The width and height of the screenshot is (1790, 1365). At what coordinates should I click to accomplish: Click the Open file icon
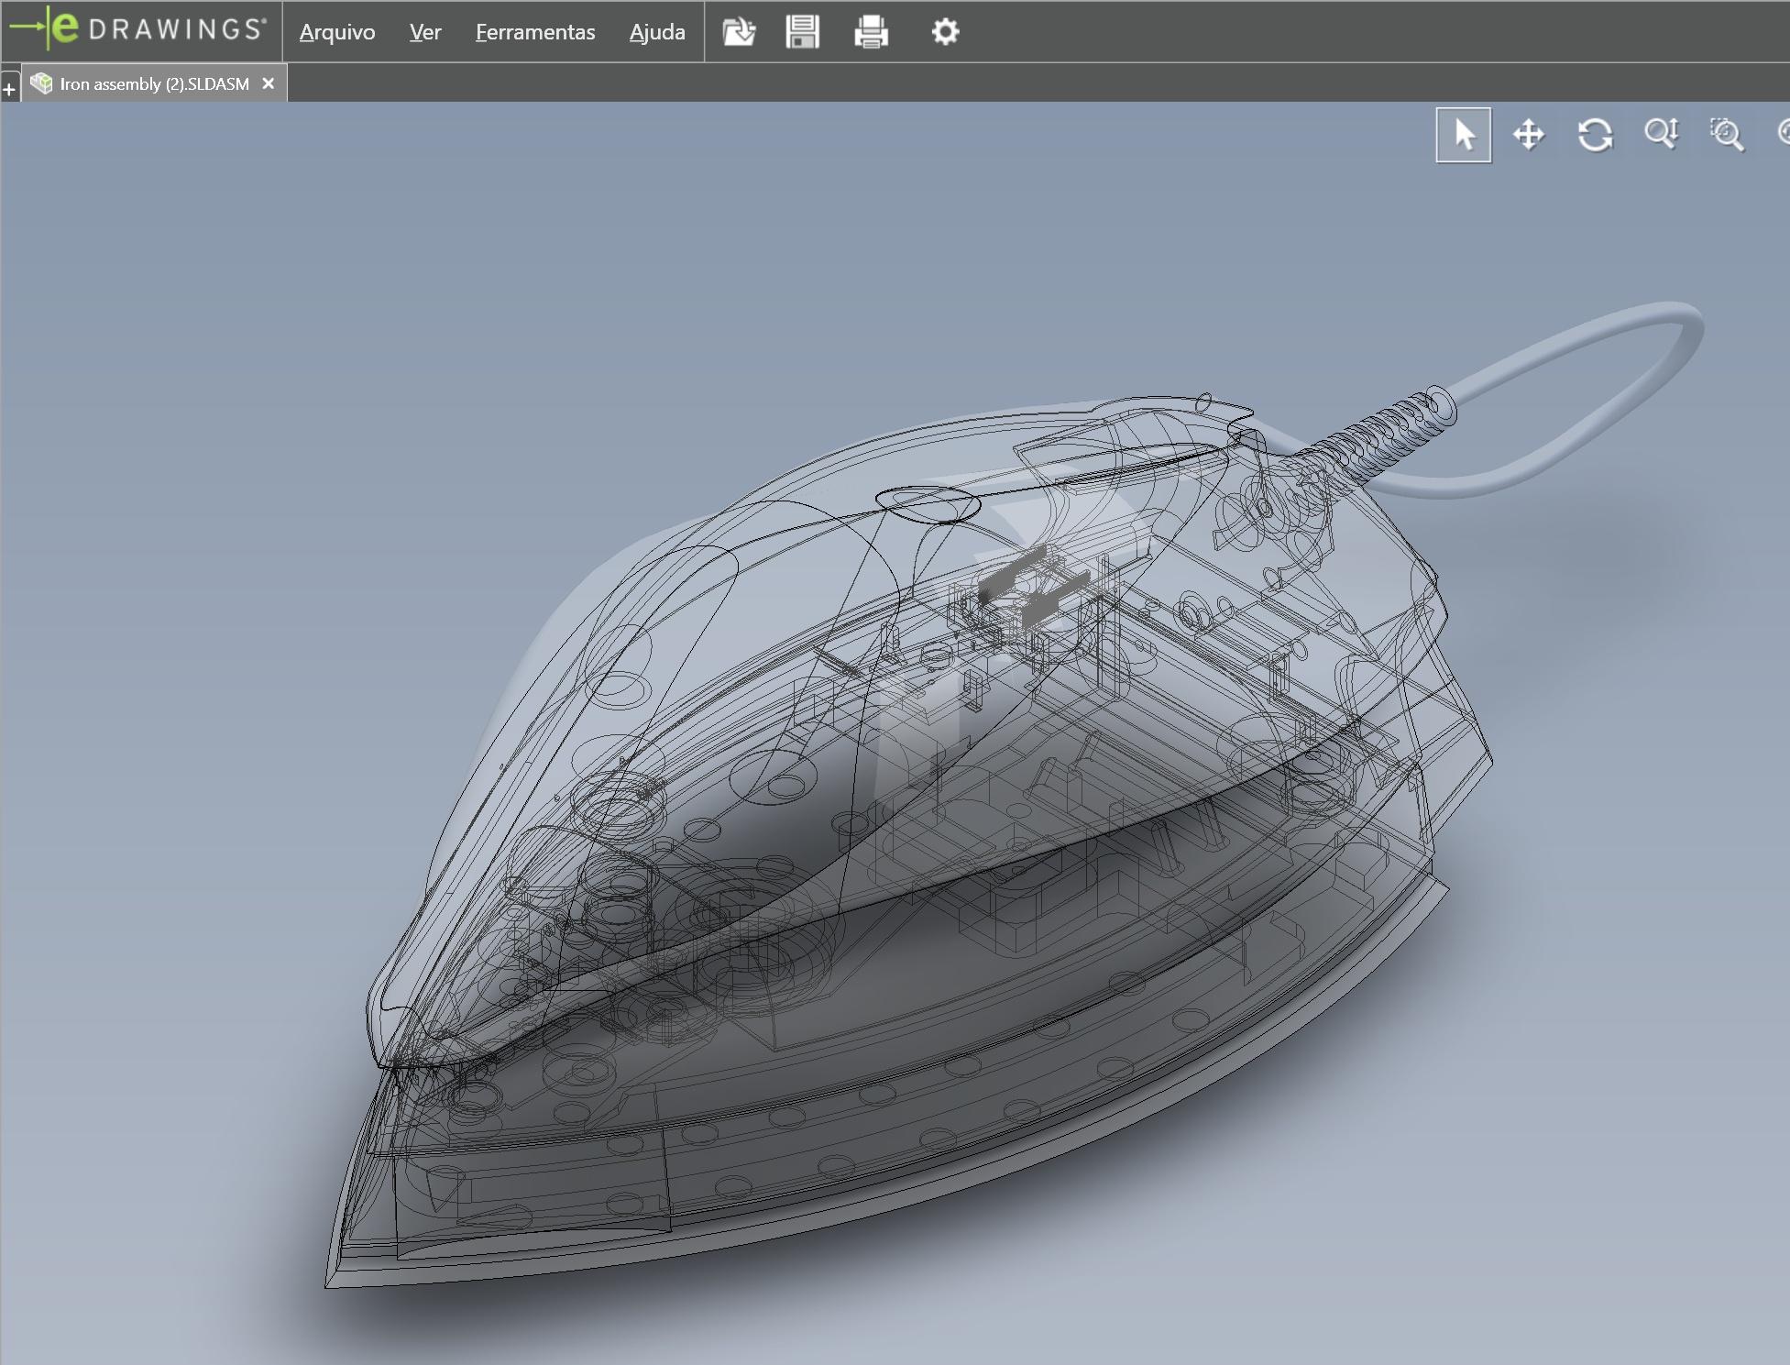pyautogui.click(x=739, y=32)
